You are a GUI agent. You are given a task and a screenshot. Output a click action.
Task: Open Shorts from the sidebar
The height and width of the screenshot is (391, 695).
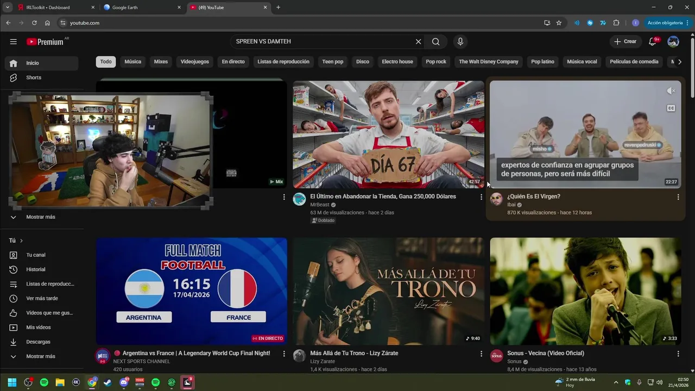tap(42, 78)
